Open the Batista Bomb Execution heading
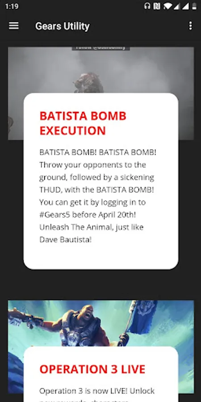The image size is (201, 402). pyautogui.click(x=83, y=123)
